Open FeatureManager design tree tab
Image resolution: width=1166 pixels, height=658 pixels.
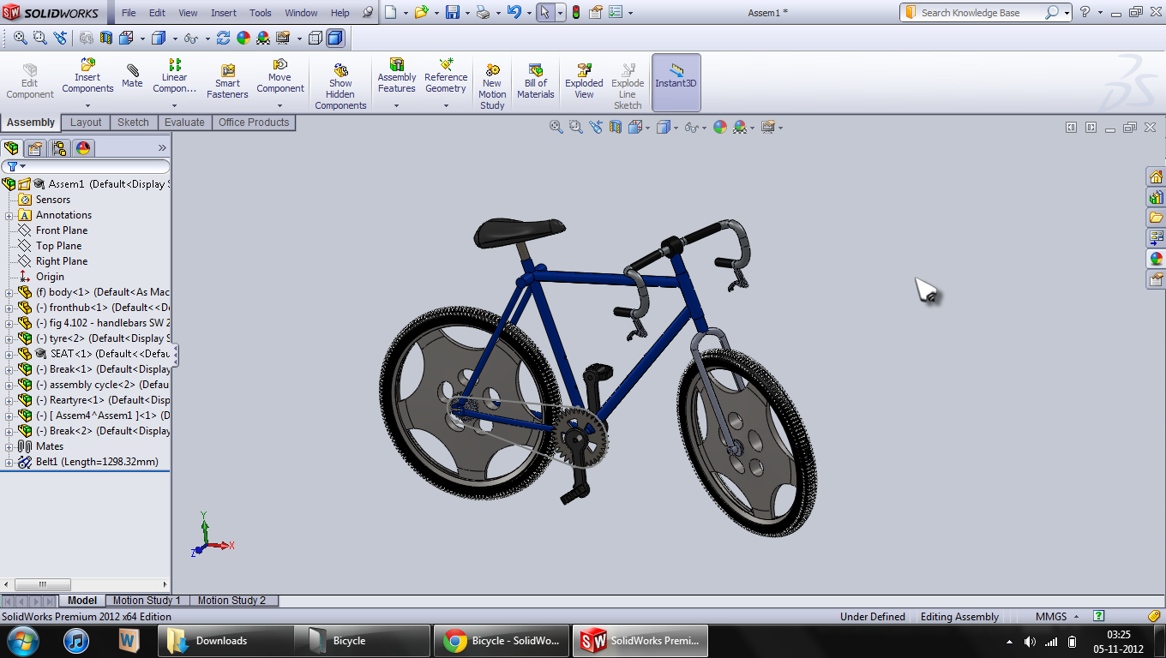[12, 148]
